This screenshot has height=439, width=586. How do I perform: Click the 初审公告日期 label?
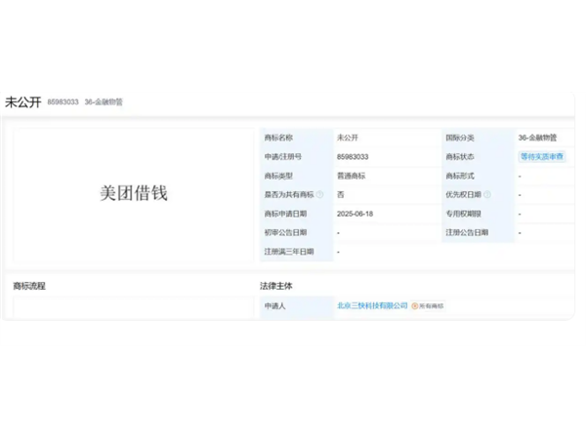pyautogui.click(x=285, y=232)
